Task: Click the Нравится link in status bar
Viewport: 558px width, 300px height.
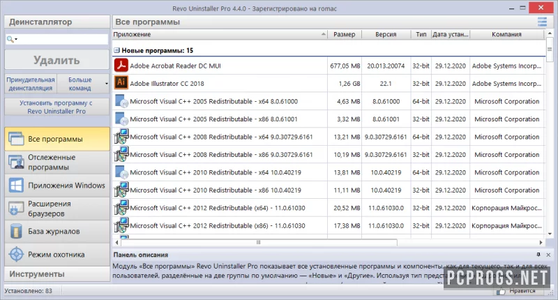Action: tap(522, 291)
